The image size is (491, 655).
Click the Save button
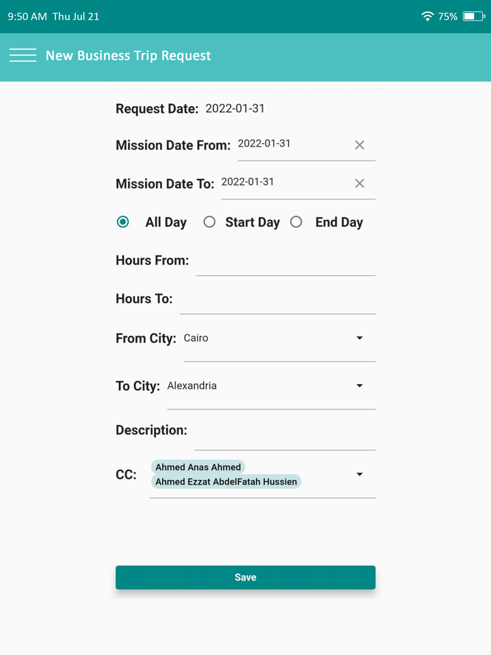(x=245, y=577)
